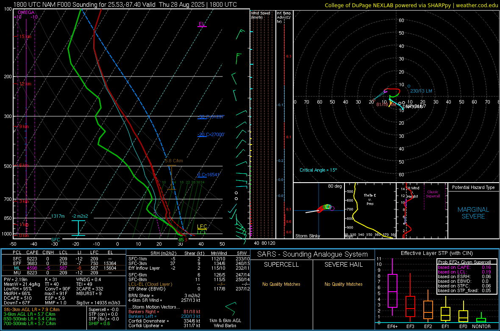Select the SFC parcel row with CAPE 8223
This screenshot has height=331, width=500.
[64, 259]
